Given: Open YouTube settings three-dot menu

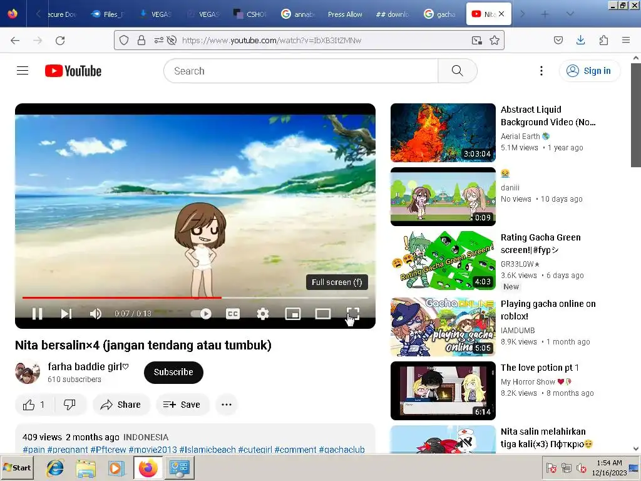Looking at the screenshot, I should click(x=541, y=71).
